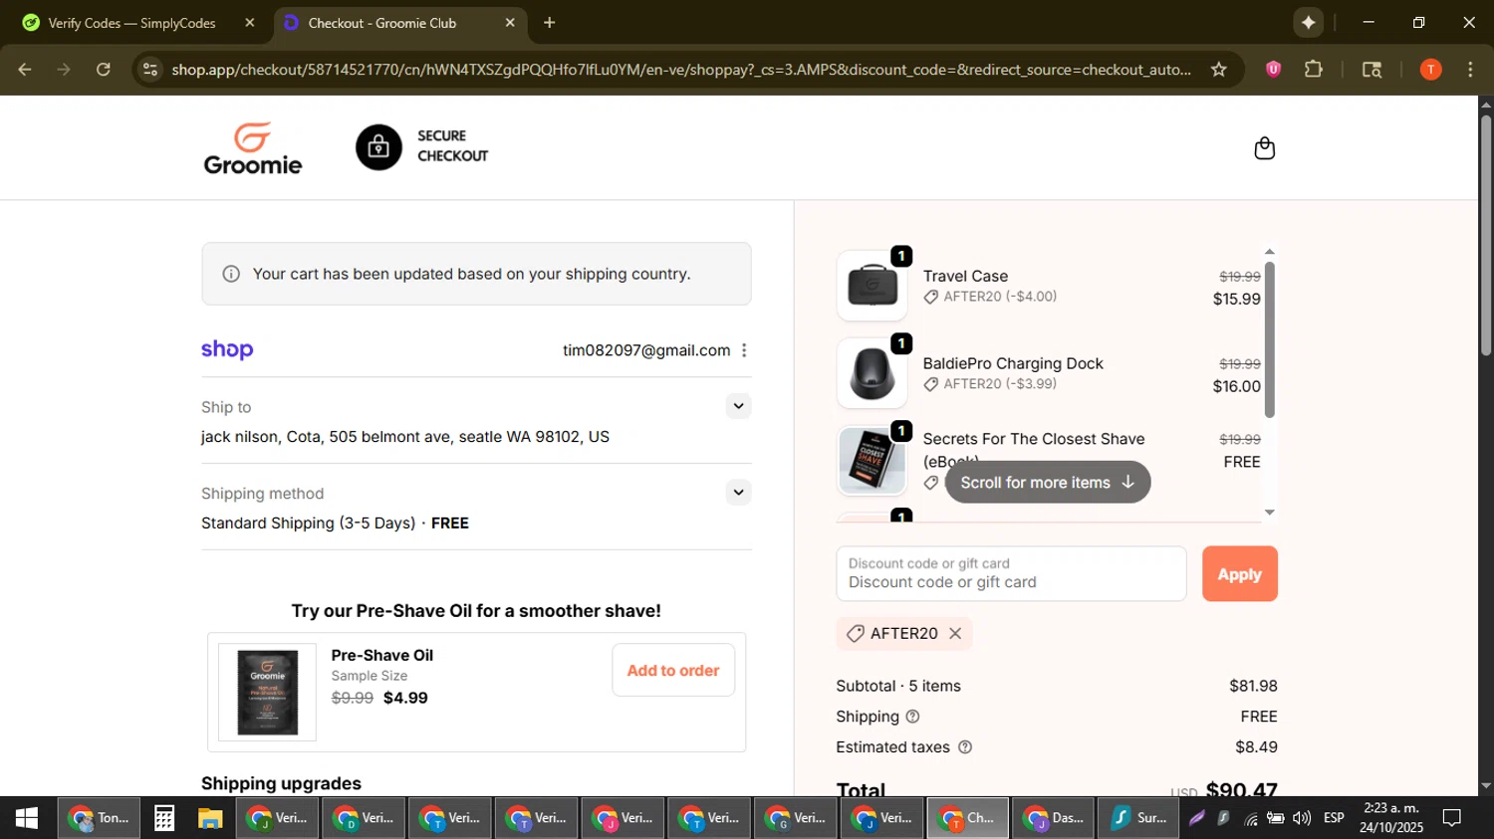Click order items list scroll-up arrow

(1269, 252)
